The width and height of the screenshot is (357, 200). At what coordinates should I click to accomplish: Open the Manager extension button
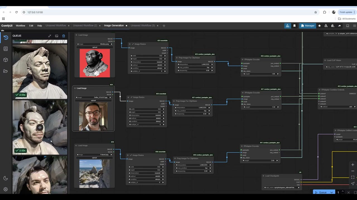tap(308, 26)
